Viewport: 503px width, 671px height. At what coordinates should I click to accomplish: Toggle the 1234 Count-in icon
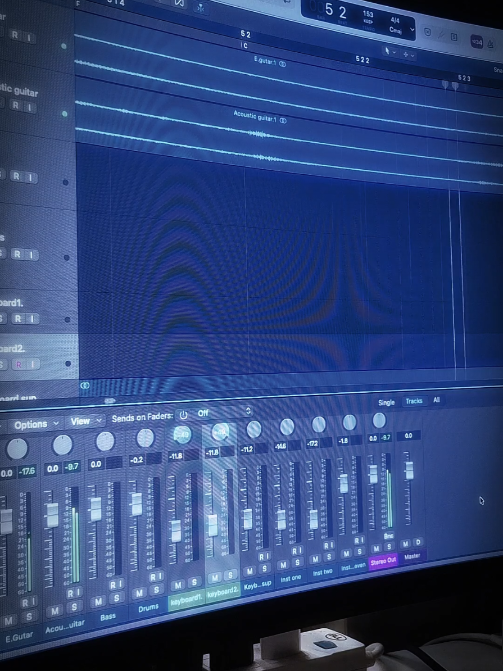click(x=477, y=42)
